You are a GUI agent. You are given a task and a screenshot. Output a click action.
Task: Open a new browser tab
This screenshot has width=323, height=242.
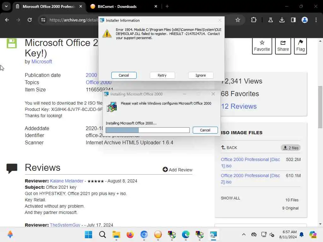pos(167,7)
